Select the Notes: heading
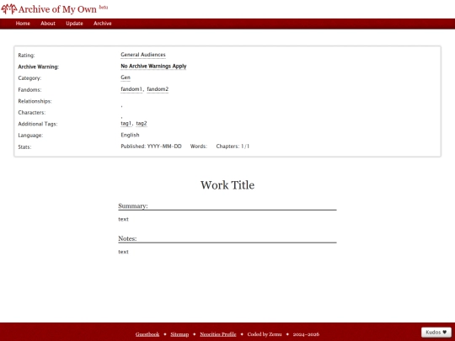 click(127, 238)
